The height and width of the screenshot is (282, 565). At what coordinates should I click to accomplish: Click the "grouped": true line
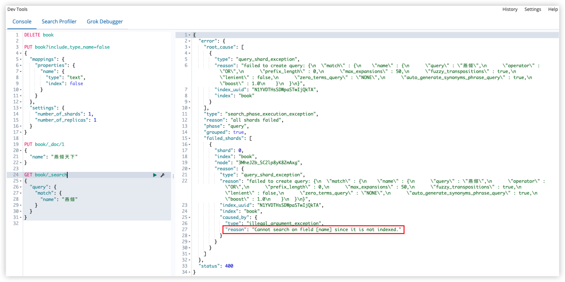tap(225, 132)
